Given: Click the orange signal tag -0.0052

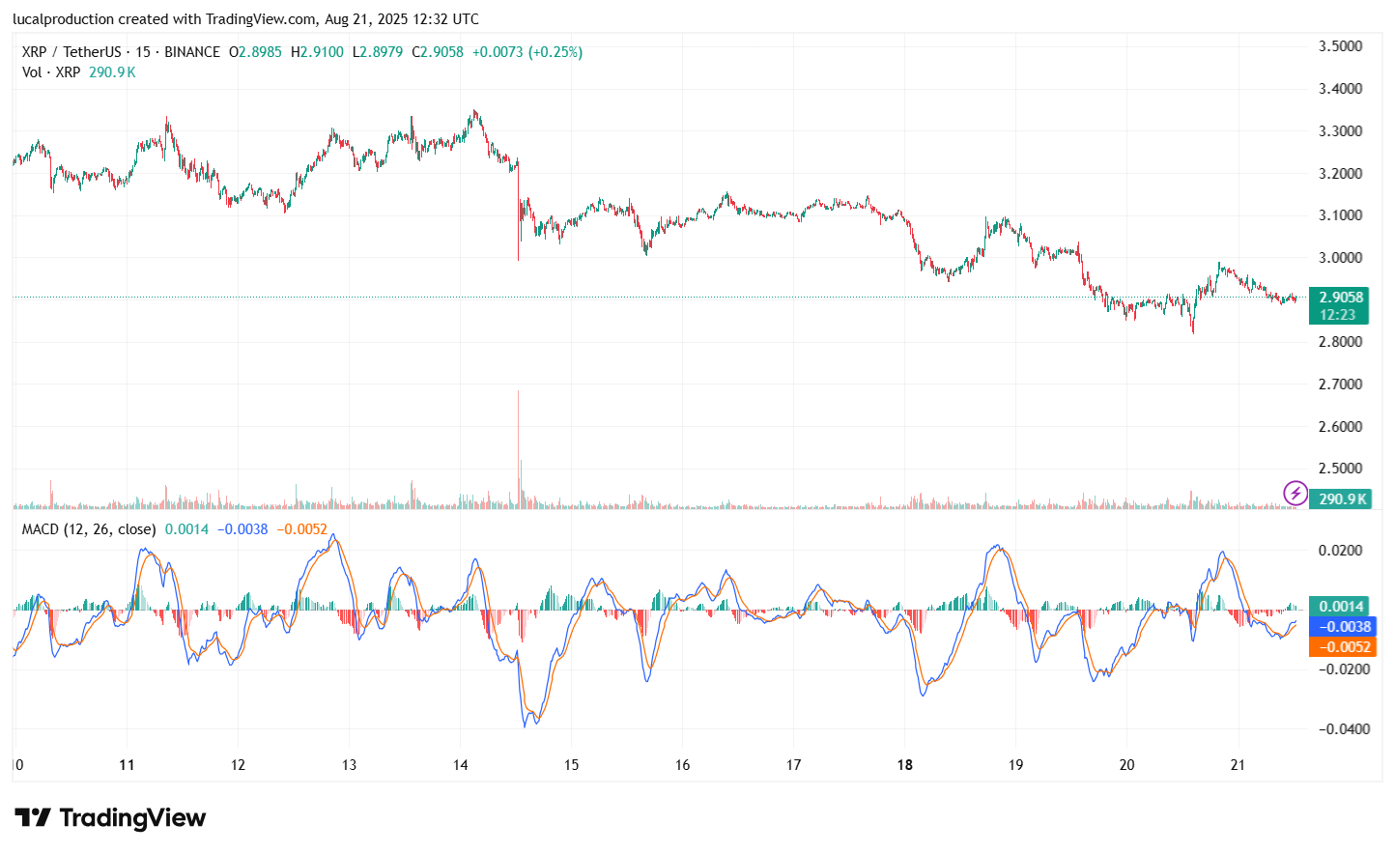Looking at the screenshot, I should coord(1344,647).
